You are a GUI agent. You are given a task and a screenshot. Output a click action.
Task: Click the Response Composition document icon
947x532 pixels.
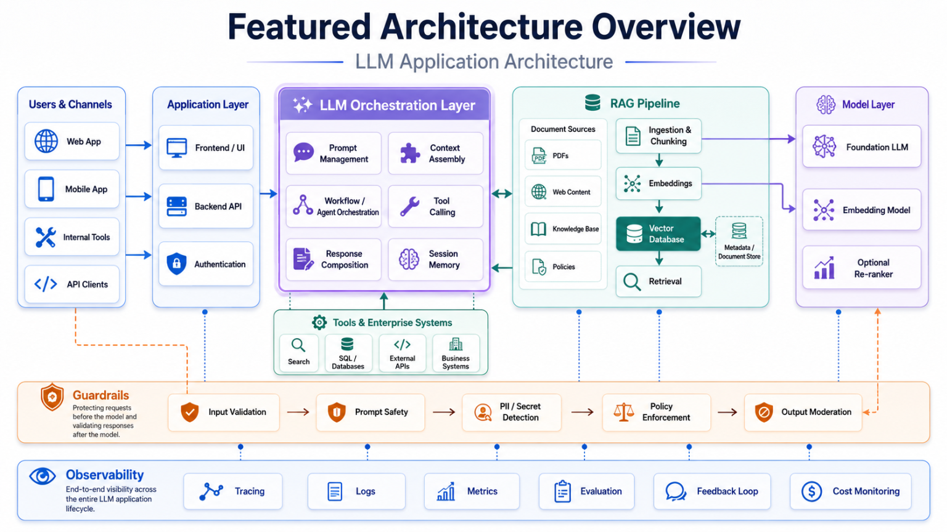click(x=303, y=259)
